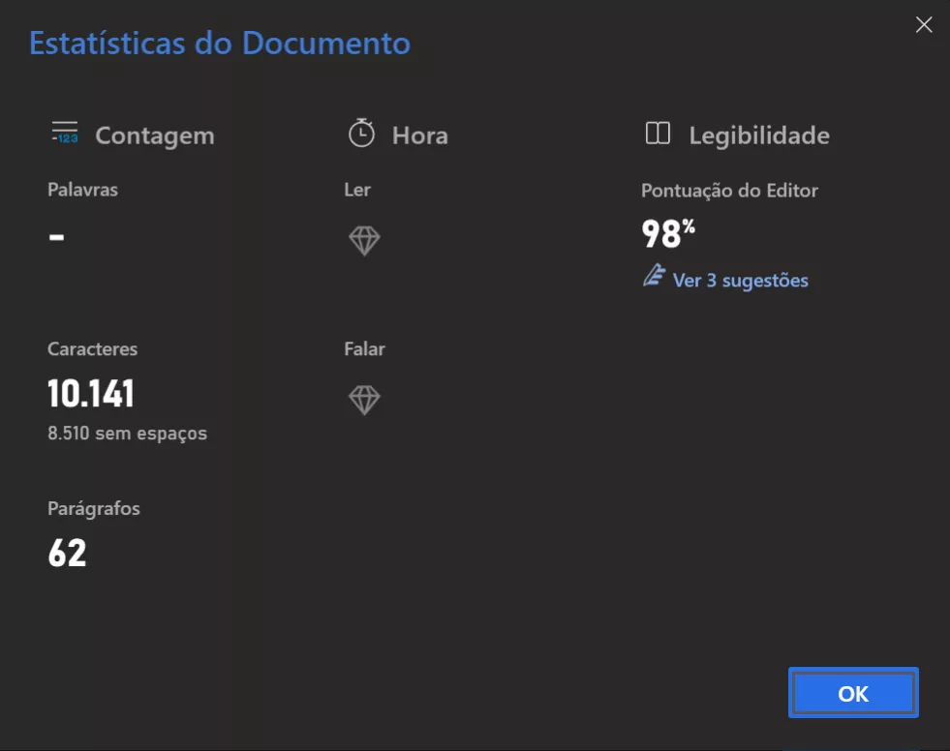Select the premium diamond icon under Falar
This screenshot has width=950, height=751.
pyautogui.click(x=363, y=399)
